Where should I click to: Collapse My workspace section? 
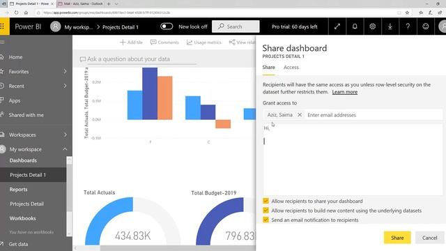click(x=65, y=149)
